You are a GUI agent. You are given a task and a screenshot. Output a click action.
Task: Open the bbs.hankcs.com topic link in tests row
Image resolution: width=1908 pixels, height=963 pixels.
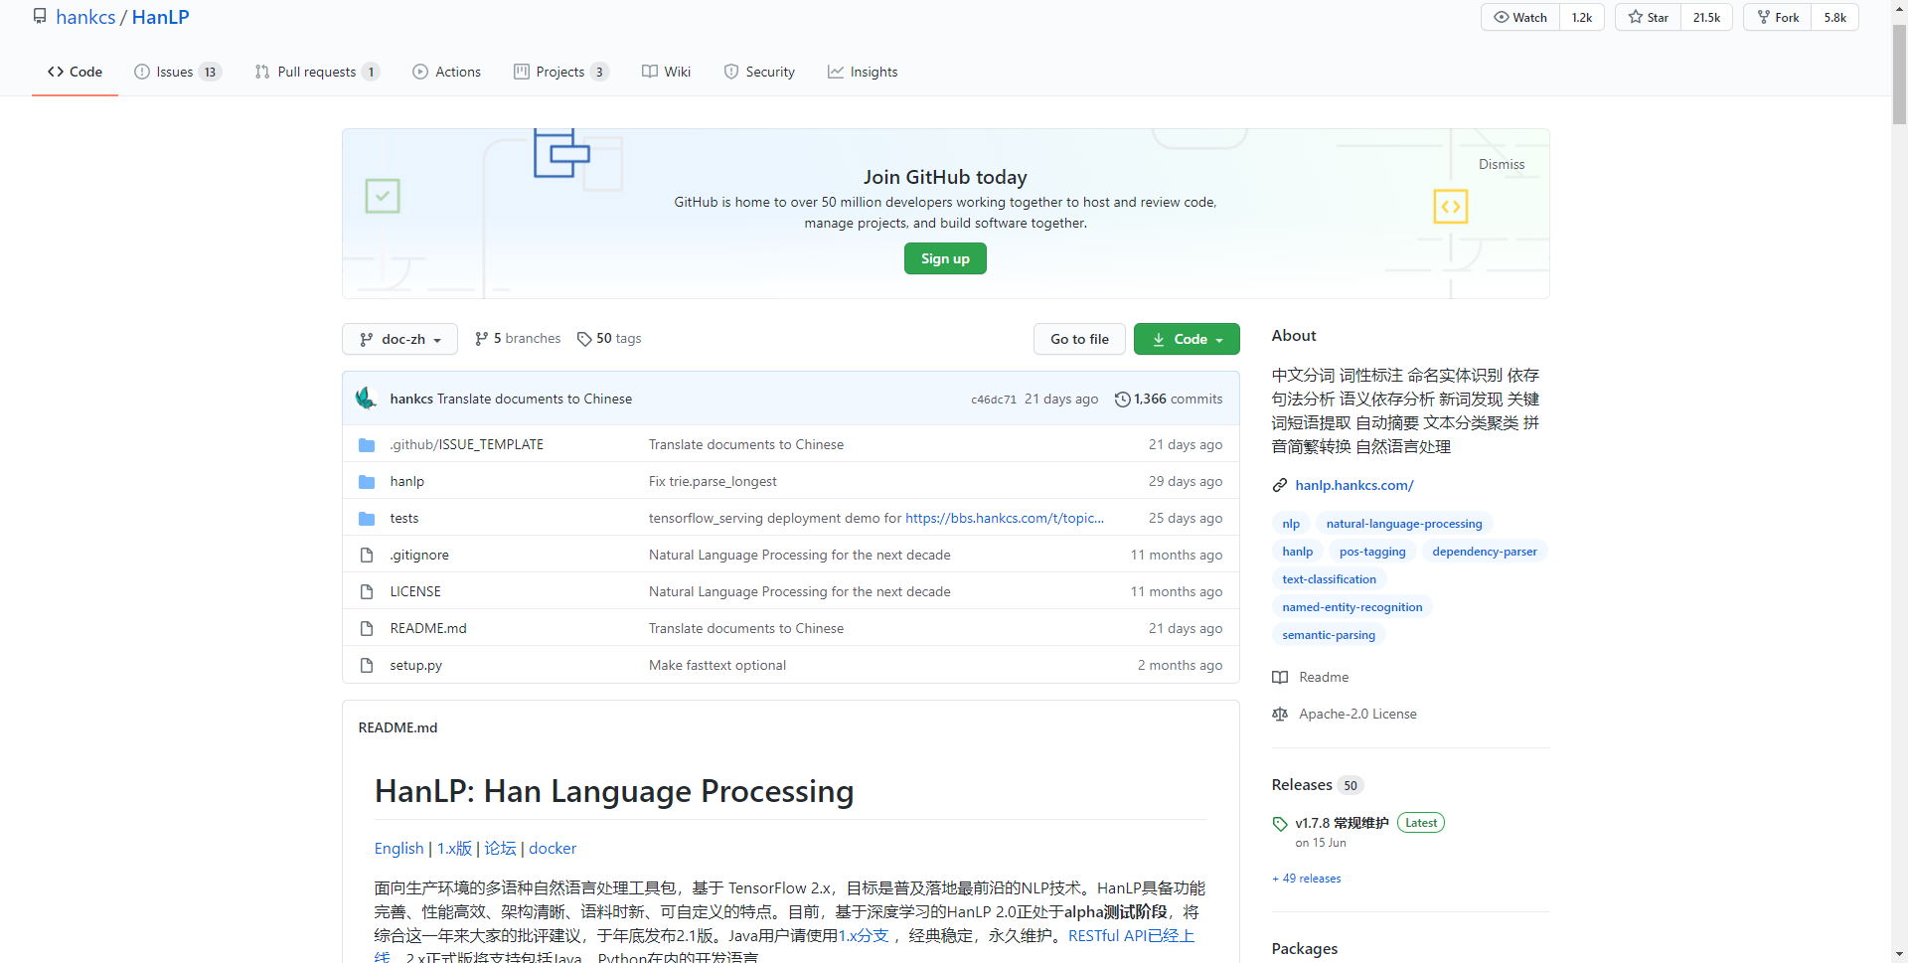pos(1005,518)
